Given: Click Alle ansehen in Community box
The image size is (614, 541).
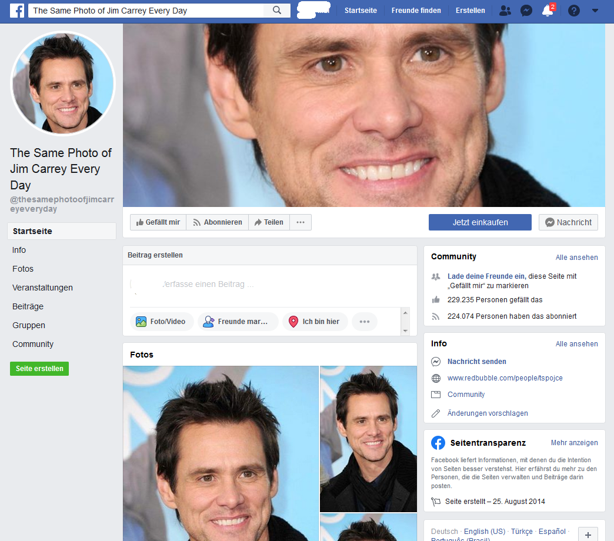Looking at the screenshot, I should point(576,257).
